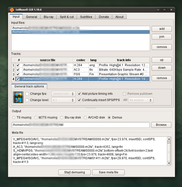Click meta file scrollbar up arrow
The image size is (182, 187).
[x=169, y=139]
